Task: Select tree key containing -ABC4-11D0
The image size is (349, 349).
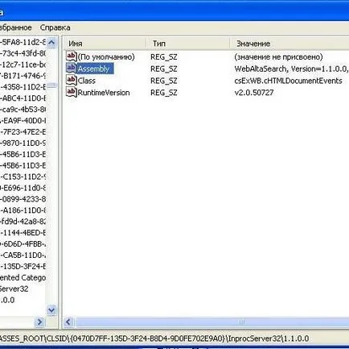Action: [x=23, y=98]
